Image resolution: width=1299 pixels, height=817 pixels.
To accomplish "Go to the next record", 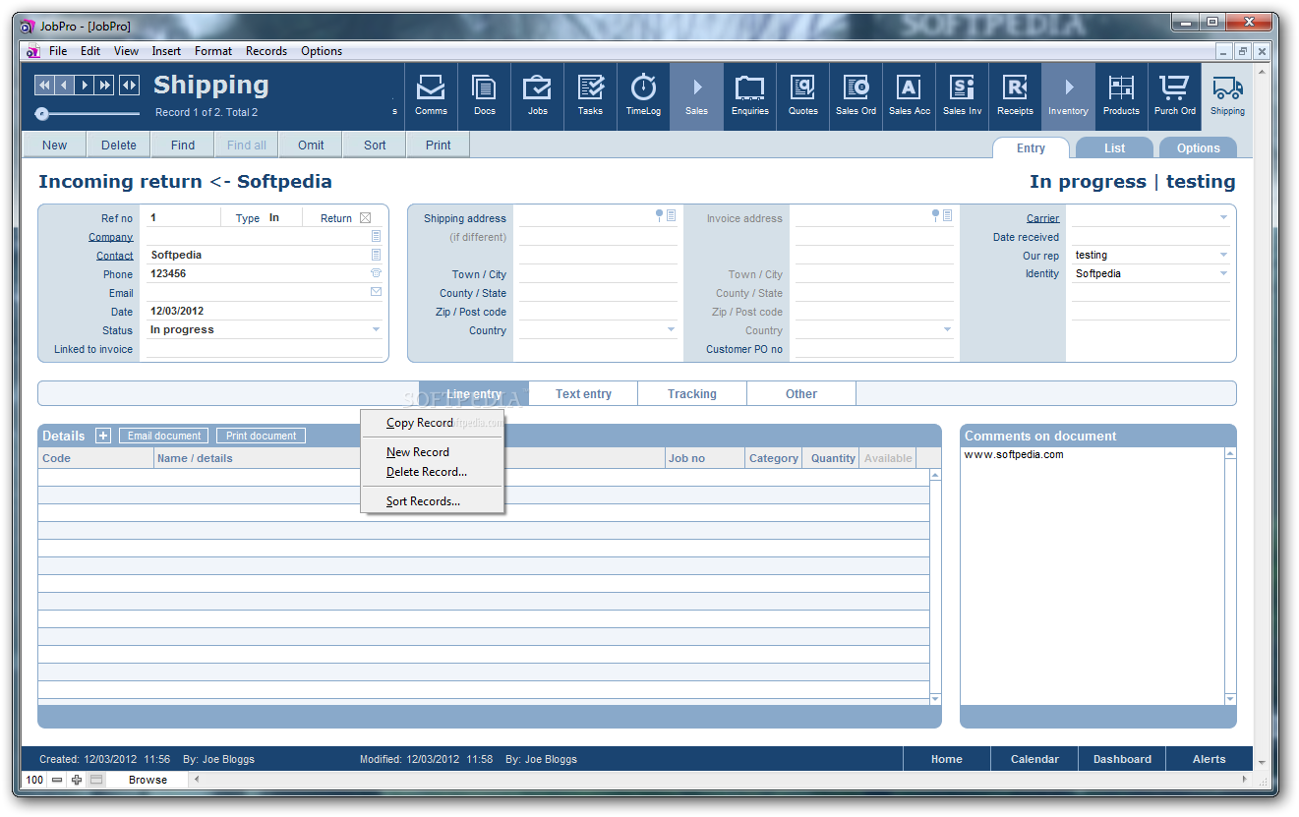I will point(85,85).
